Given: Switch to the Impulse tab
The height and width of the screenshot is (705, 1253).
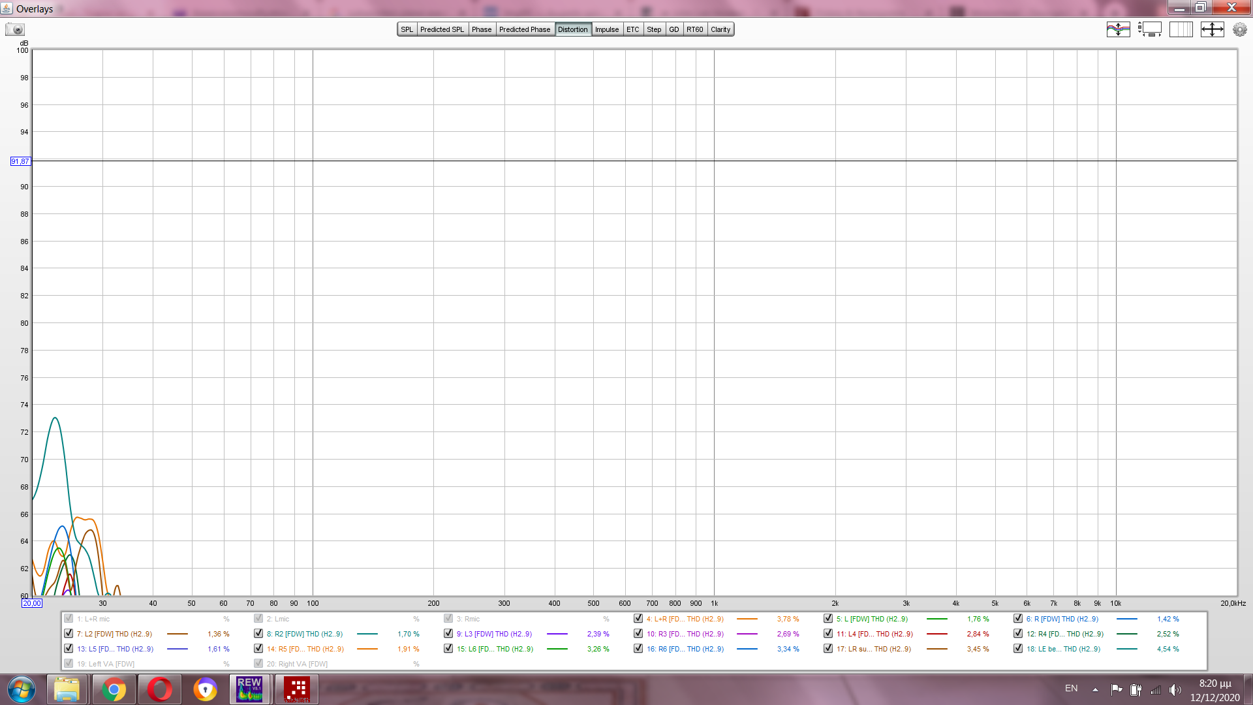Looking at the screenshot, I should pos(606,29).
